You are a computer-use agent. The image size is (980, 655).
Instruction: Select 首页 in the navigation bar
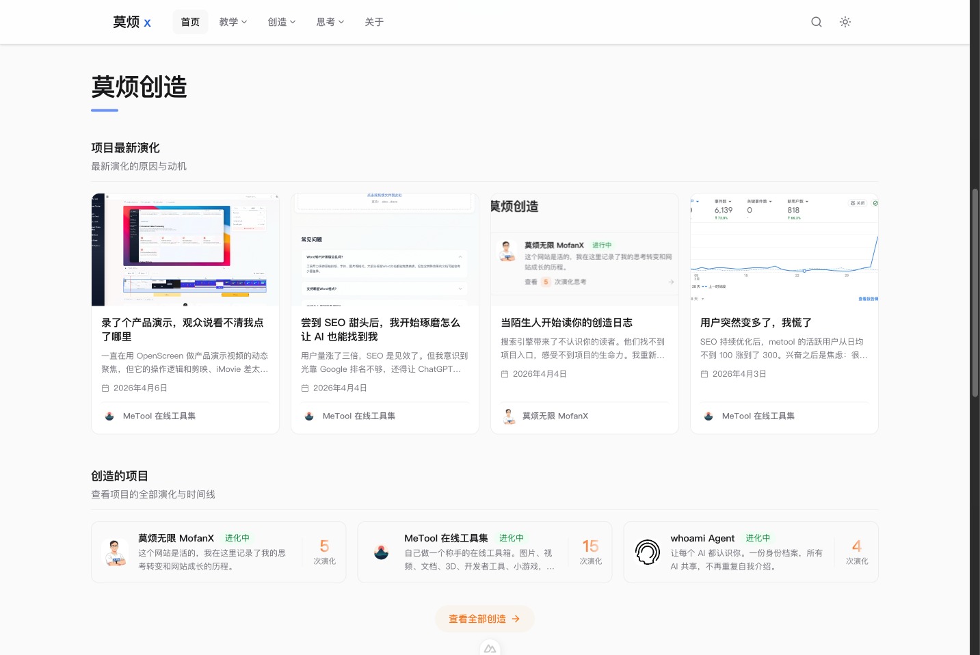pyautogui.click(x=190, y=22)
